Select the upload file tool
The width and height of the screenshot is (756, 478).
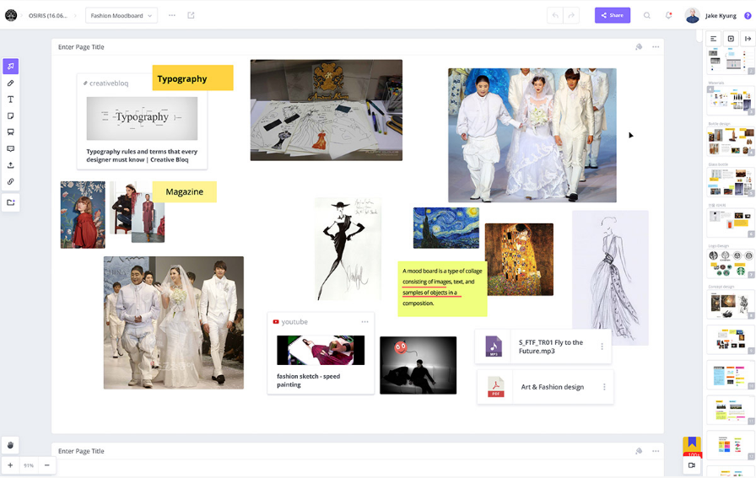click(11, 165)
